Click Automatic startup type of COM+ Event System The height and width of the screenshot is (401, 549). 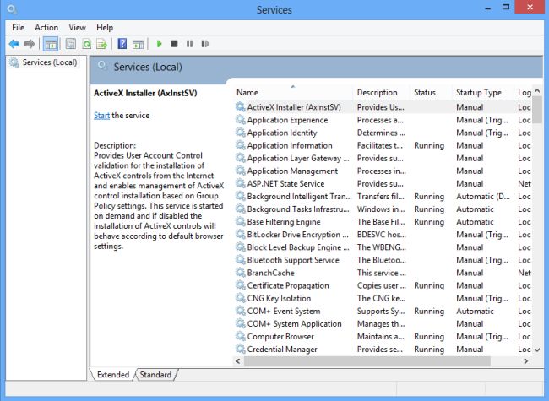tap(475, 311)
